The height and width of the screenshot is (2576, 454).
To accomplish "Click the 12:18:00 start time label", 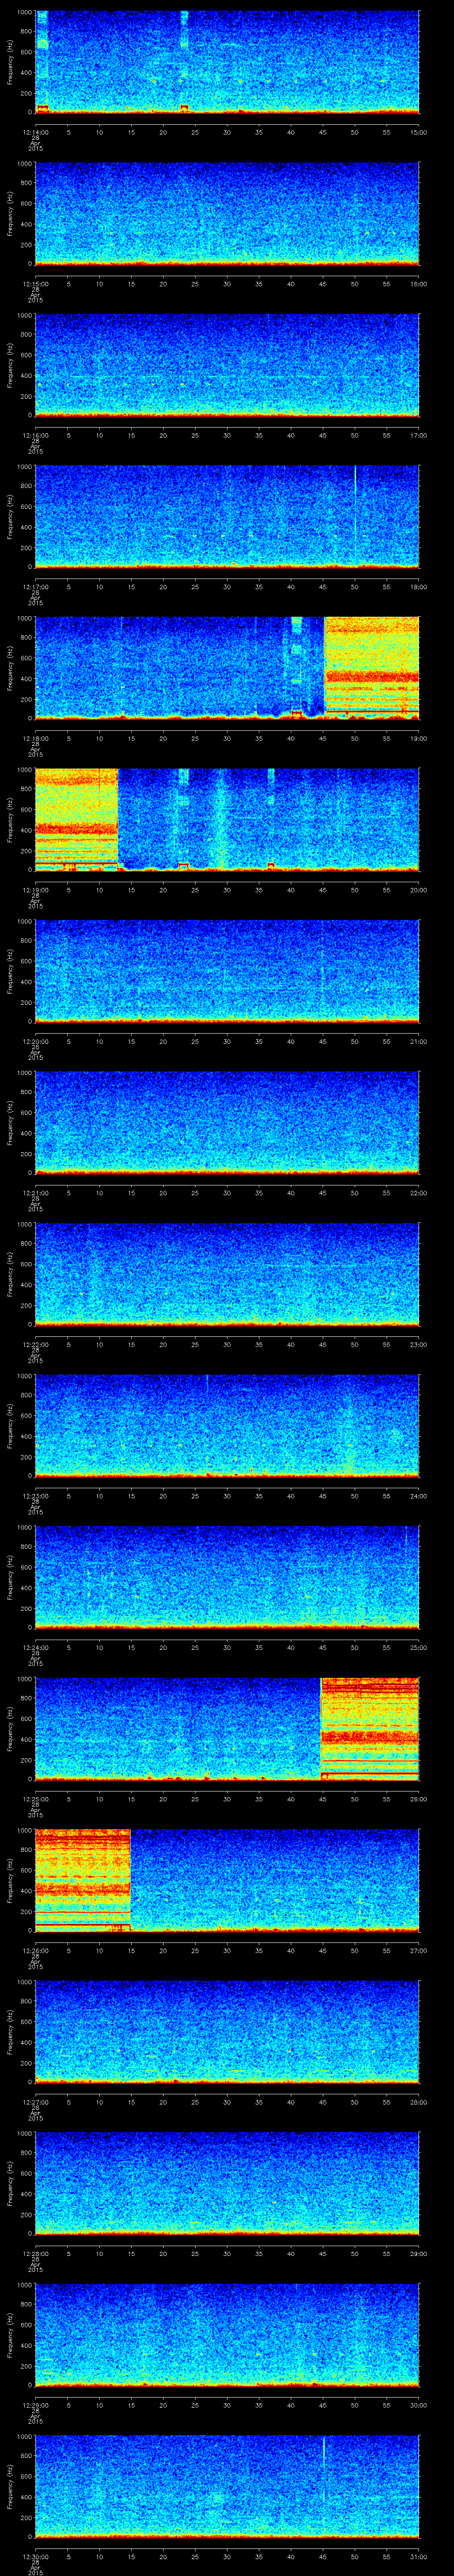I will (x=35, y=738).
